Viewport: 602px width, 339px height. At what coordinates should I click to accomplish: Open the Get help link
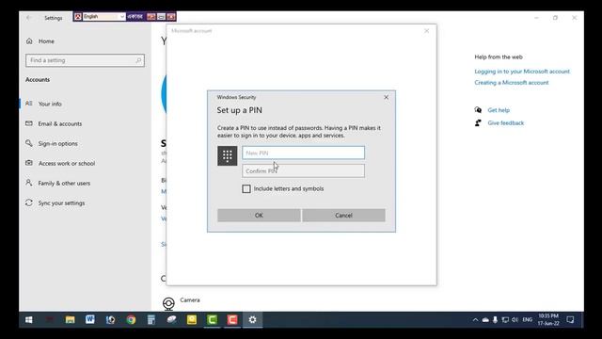499,110
